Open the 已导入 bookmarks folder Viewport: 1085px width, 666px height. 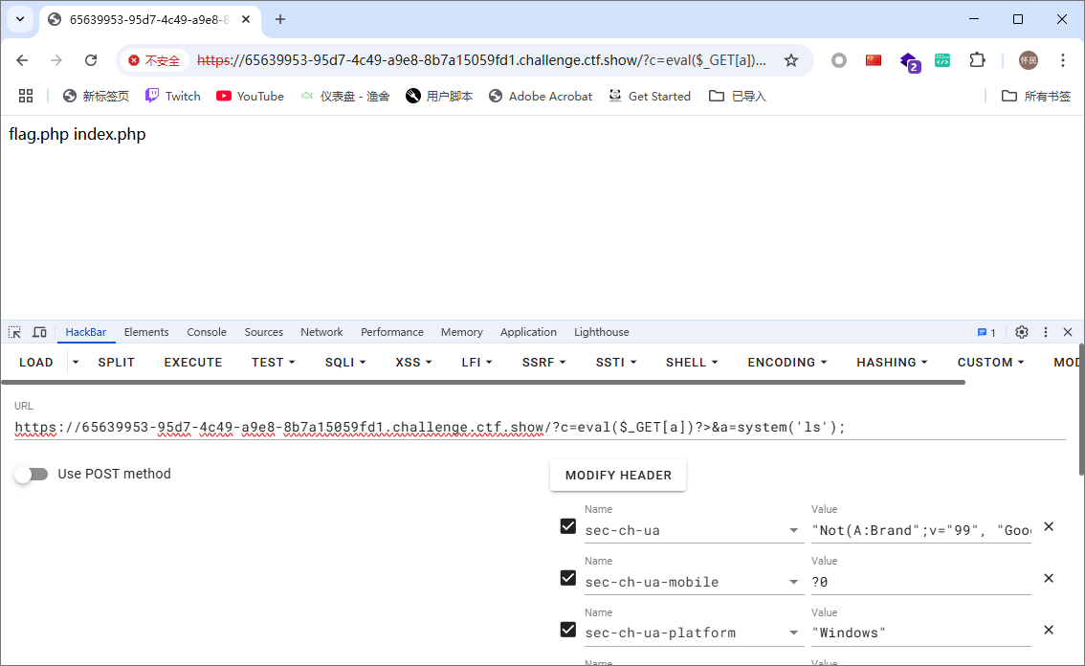pos(738,97)
